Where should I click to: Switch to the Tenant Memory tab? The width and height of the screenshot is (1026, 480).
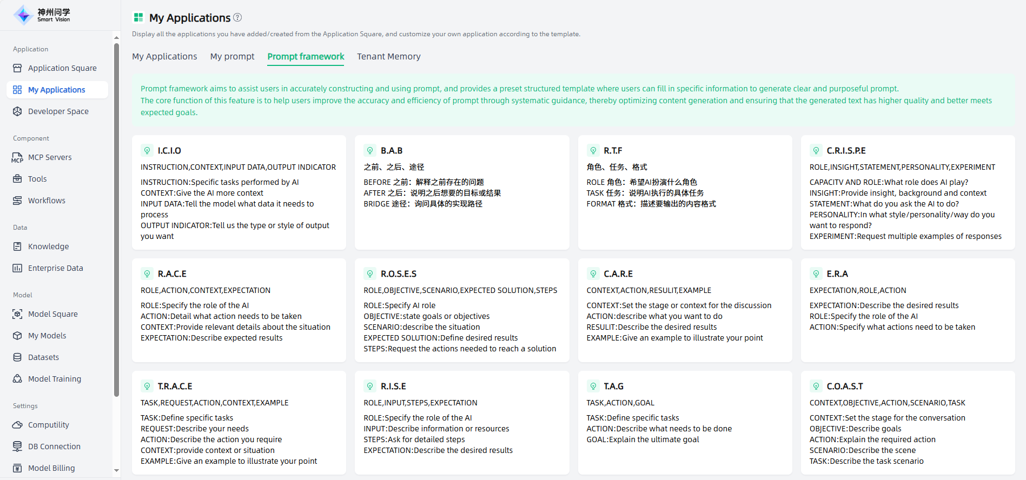click(388, 56)
